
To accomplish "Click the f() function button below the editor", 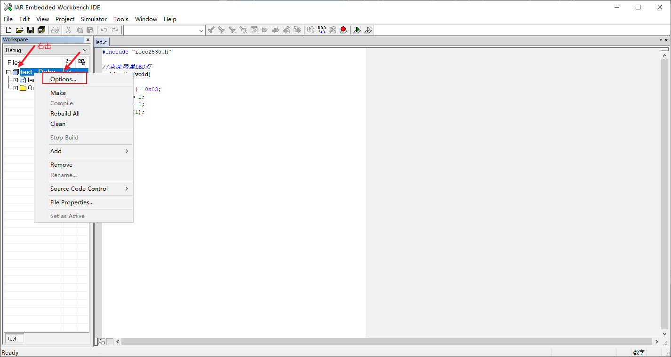I will (102, 342).
